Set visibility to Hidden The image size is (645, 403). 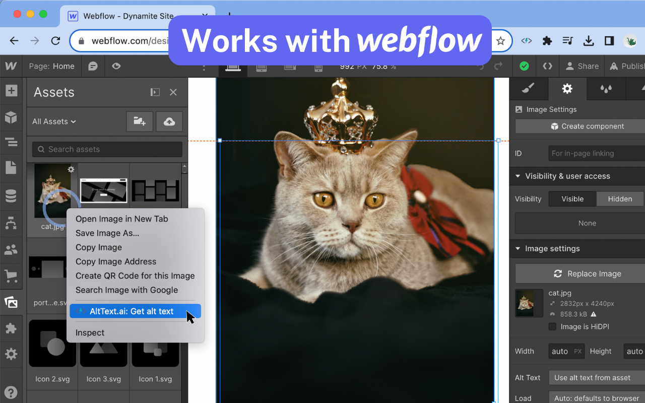tap(620, 199)
